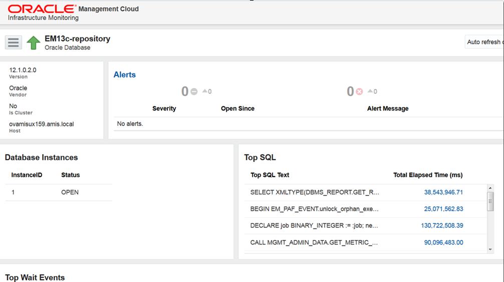Click the Top SQL scrollbar down arrow
This screenshot has height=282, width=504.
[x=490, y=249]
